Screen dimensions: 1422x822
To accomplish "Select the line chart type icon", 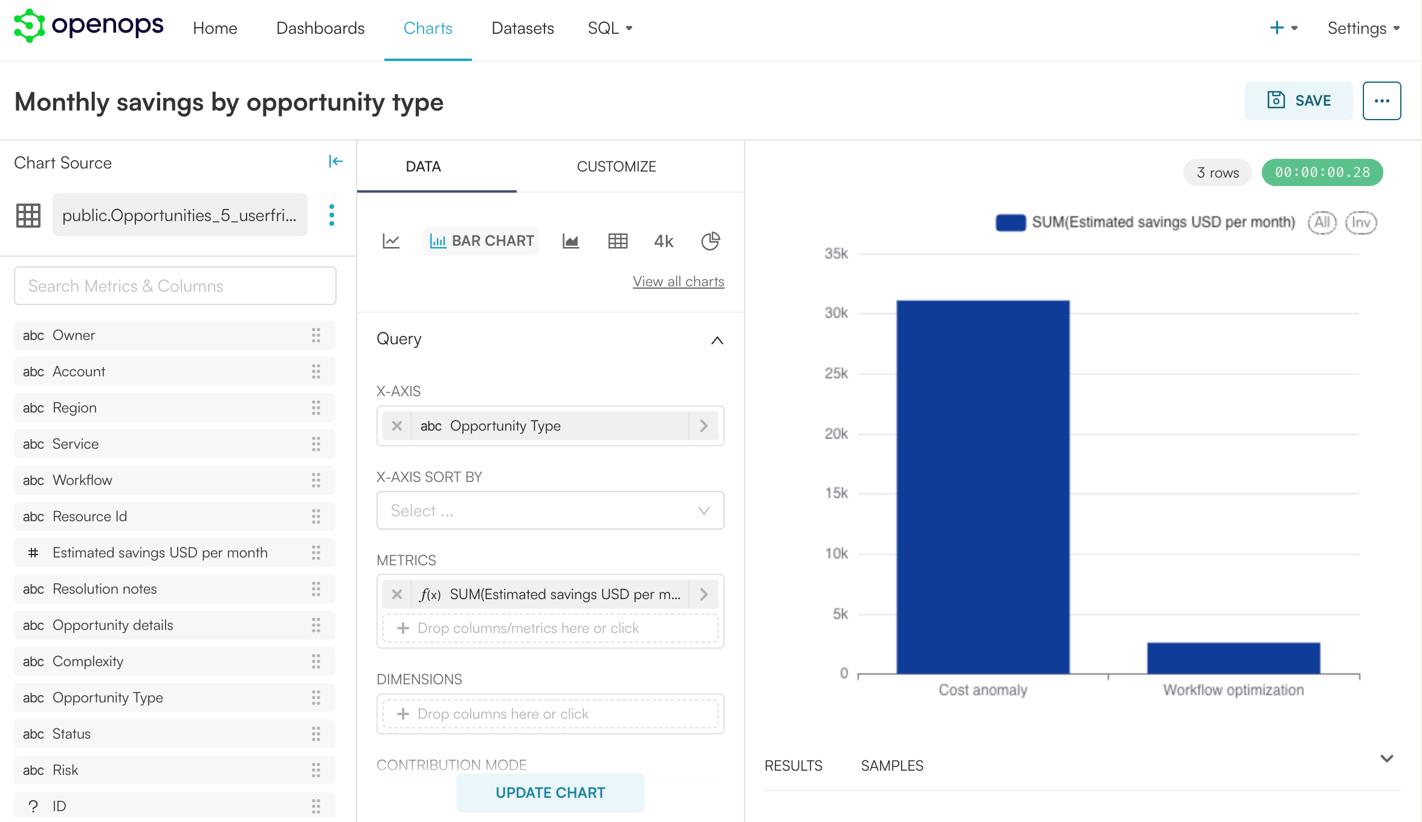I will 391,241.
